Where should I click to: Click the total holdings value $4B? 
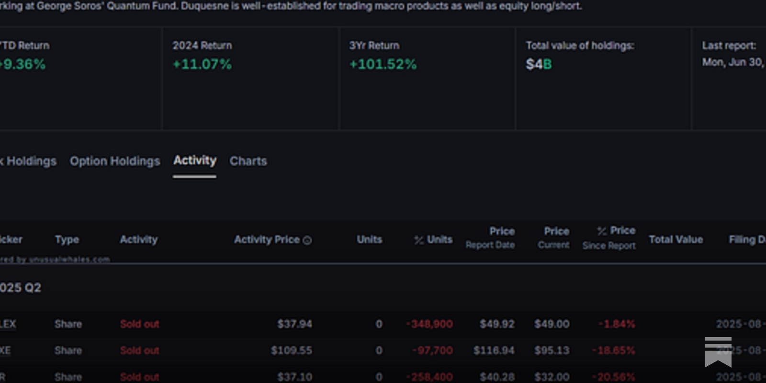pyautogui.click(x=539, y=64)
